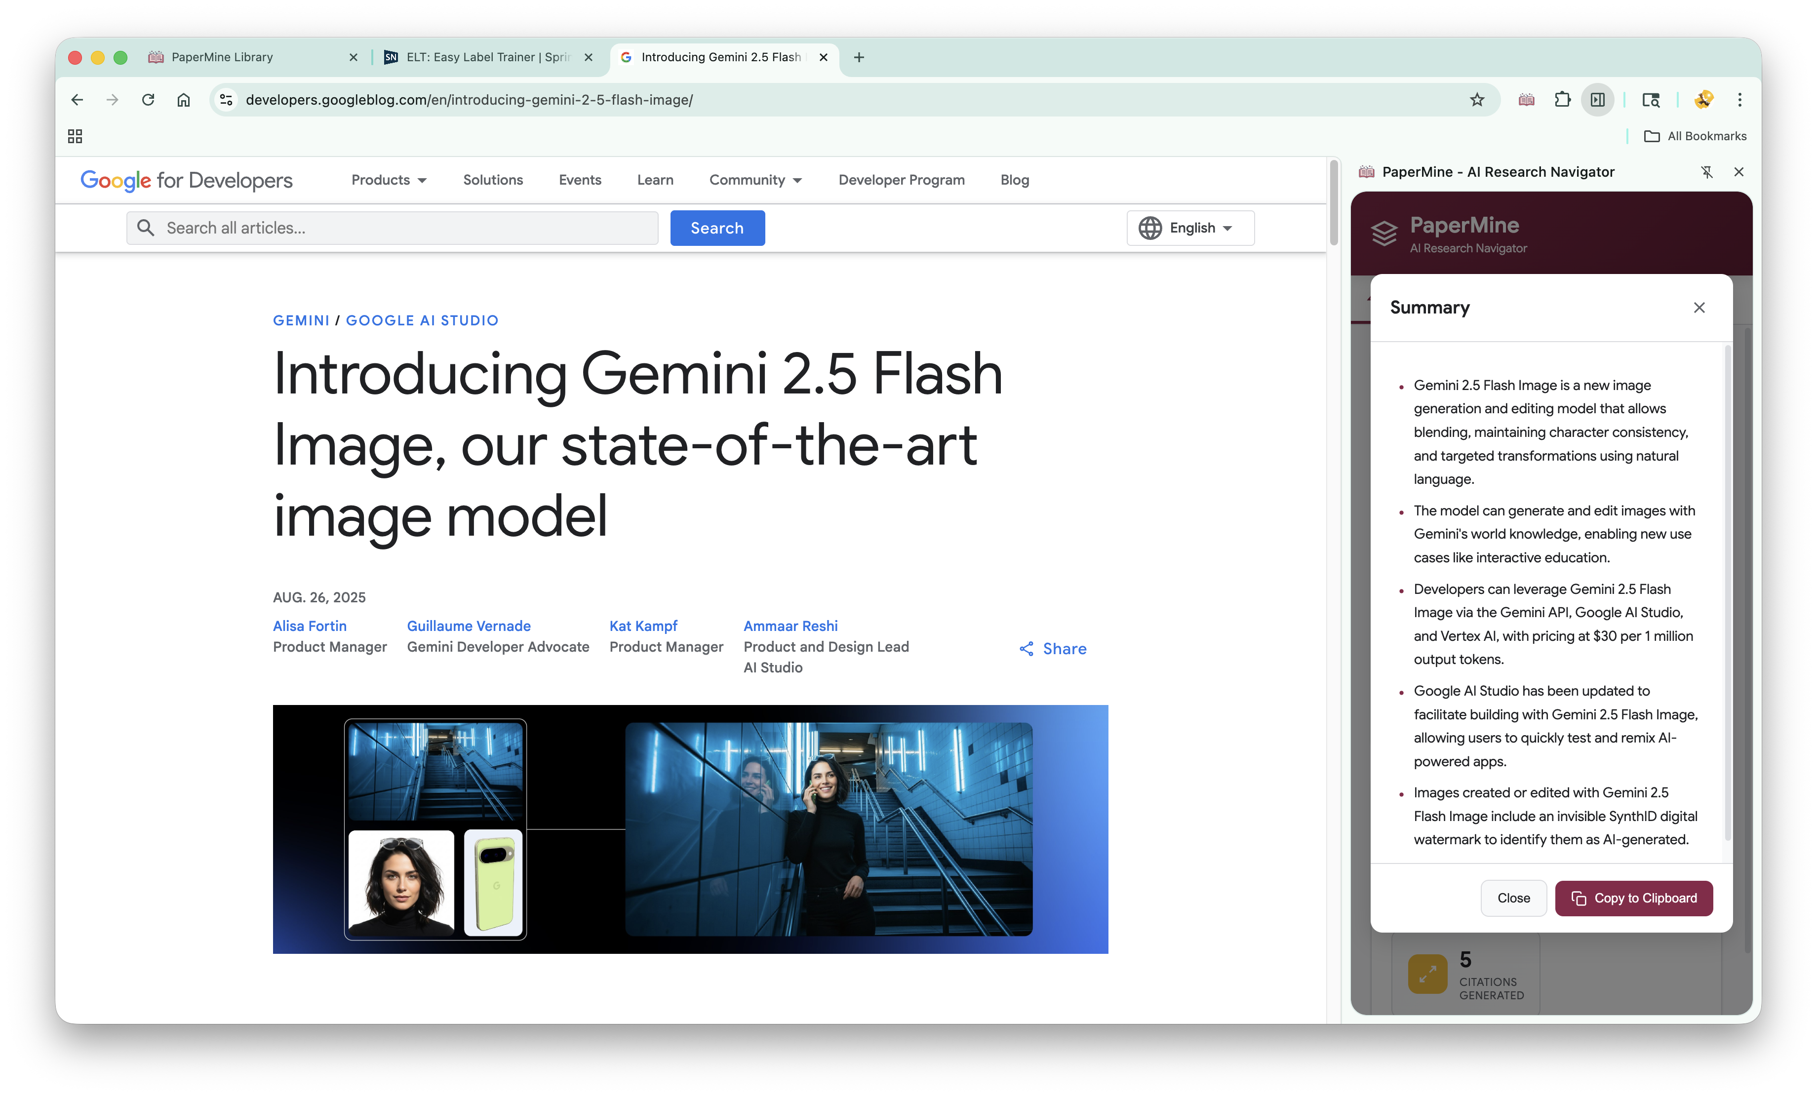Open Guillaume Vernade author link
Viewport: 1817px width, 1097px height.
pos(468,626)
